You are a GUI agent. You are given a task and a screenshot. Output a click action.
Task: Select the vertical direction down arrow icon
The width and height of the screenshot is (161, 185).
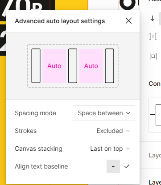[153, 19]
